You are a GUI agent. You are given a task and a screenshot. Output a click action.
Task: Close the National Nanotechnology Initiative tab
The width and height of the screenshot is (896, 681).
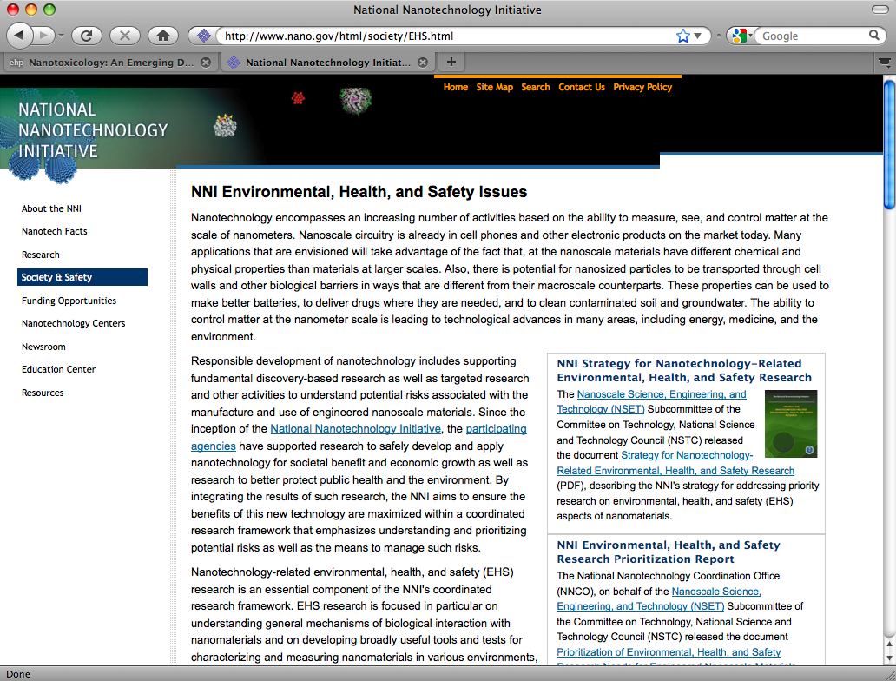[x=423, y=63]
